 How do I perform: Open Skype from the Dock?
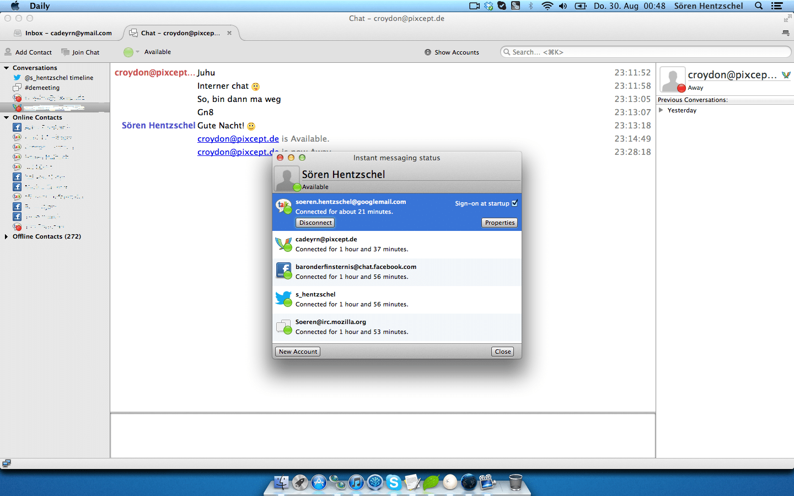393,483
